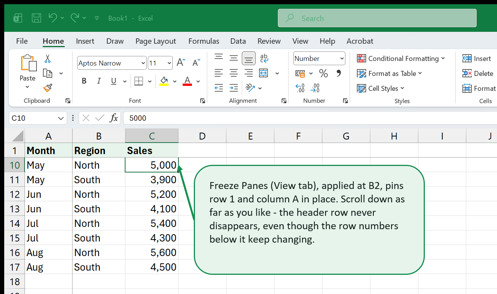Select Middle Align icon

pos(234,58)
